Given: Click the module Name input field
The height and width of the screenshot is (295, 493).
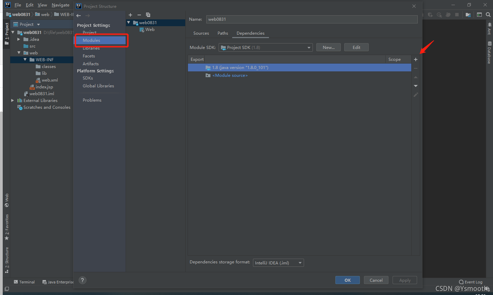Looking at the screenshot, I should tap(312, 19).
